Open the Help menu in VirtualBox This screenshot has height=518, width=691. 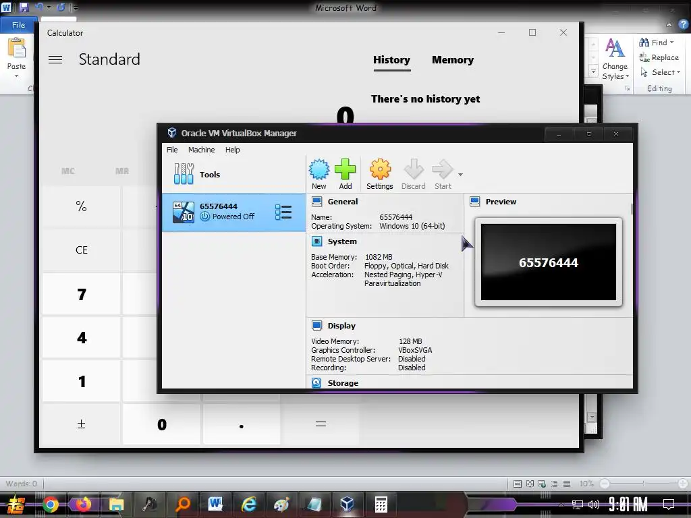[232, 150]
